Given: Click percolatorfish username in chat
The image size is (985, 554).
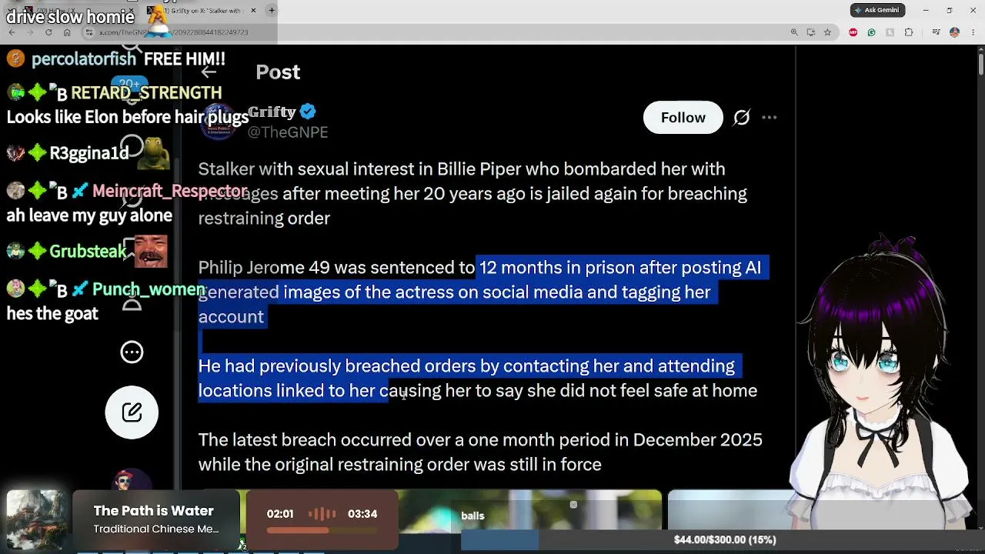Looking at the screenshot, I should coord(84,59).
